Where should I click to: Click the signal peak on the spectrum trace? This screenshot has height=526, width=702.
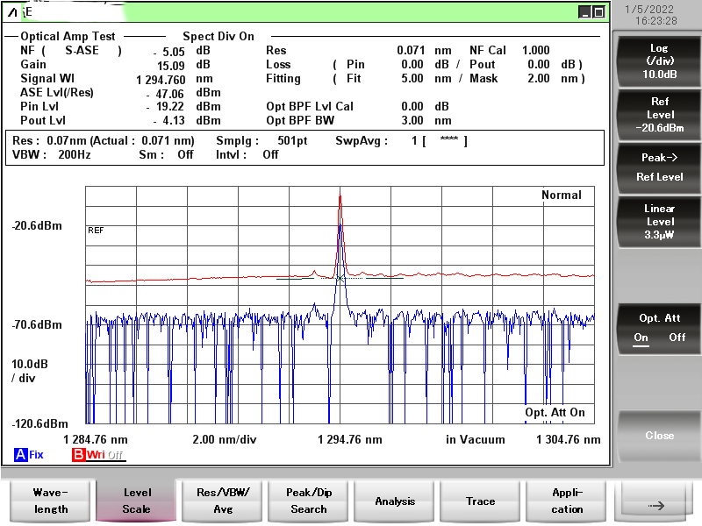(x=340, y=195)
